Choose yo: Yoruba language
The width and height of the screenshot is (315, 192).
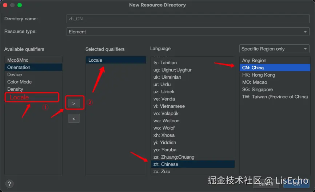[x=193, y=150]
